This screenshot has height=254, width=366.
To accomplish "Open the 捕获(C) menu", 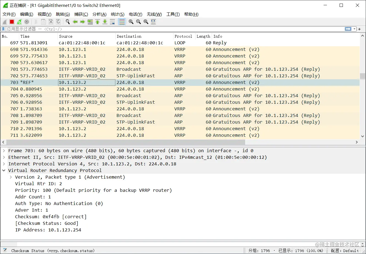I will click(81, 14).
